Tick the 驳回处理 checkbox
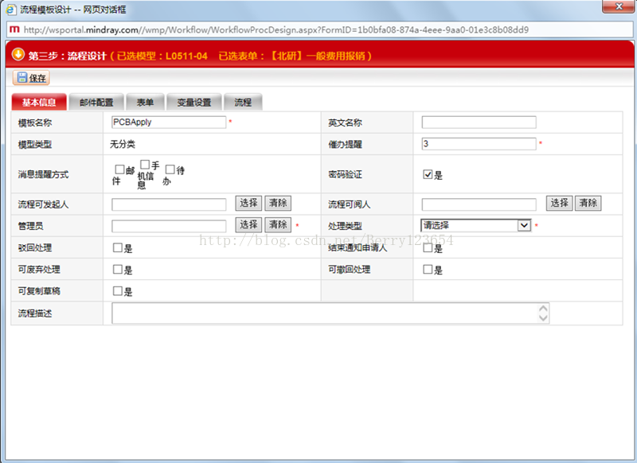 tap(117, 247)
